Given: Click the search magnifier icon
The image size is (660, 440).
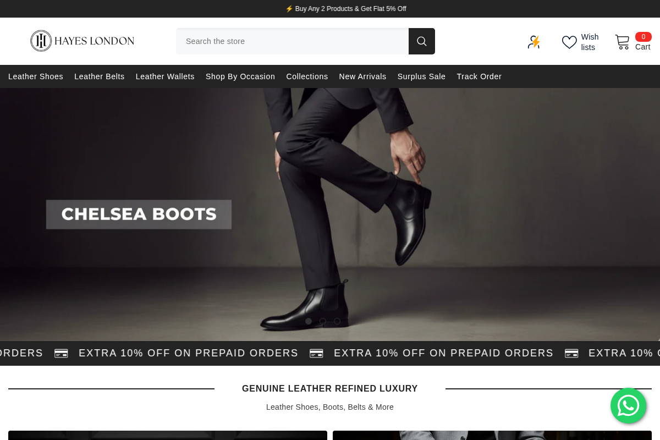Looking at the screenshot, I should (421, 41).
